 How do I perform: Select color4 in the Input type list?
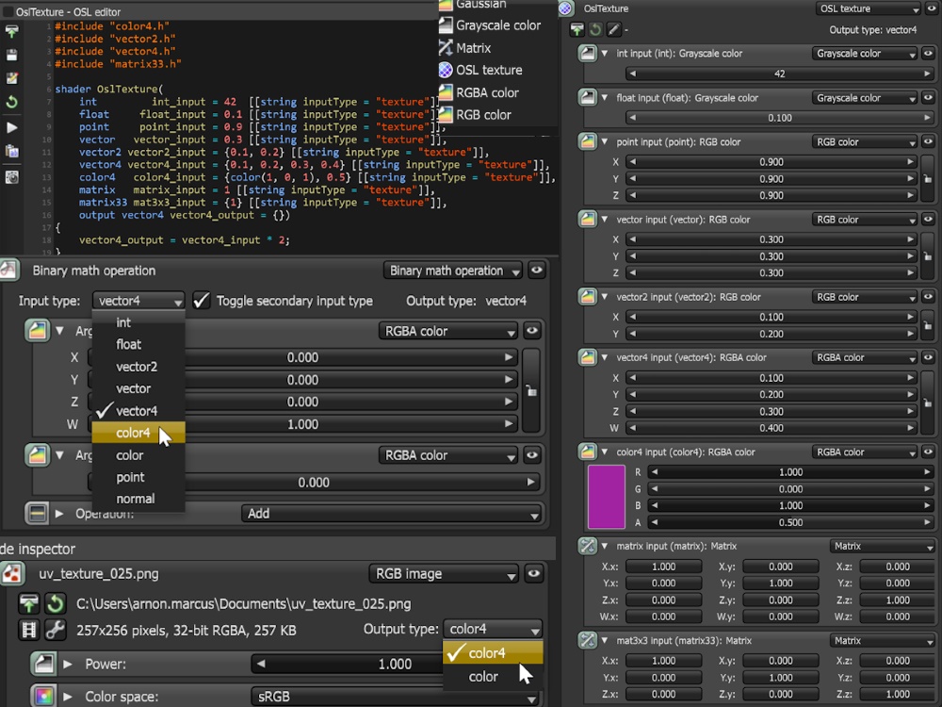pos(138,433)
